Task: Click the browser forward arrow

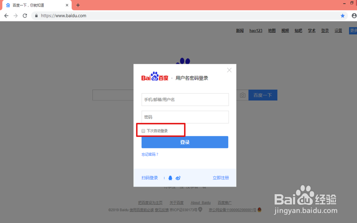Action: point(15,16)
